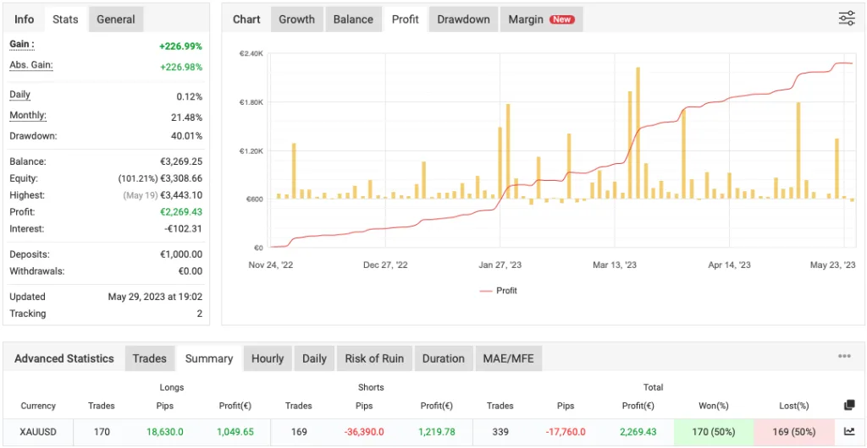Open the XAUUSD row chart icon
867x448 pixels.
tap(849, 432)
